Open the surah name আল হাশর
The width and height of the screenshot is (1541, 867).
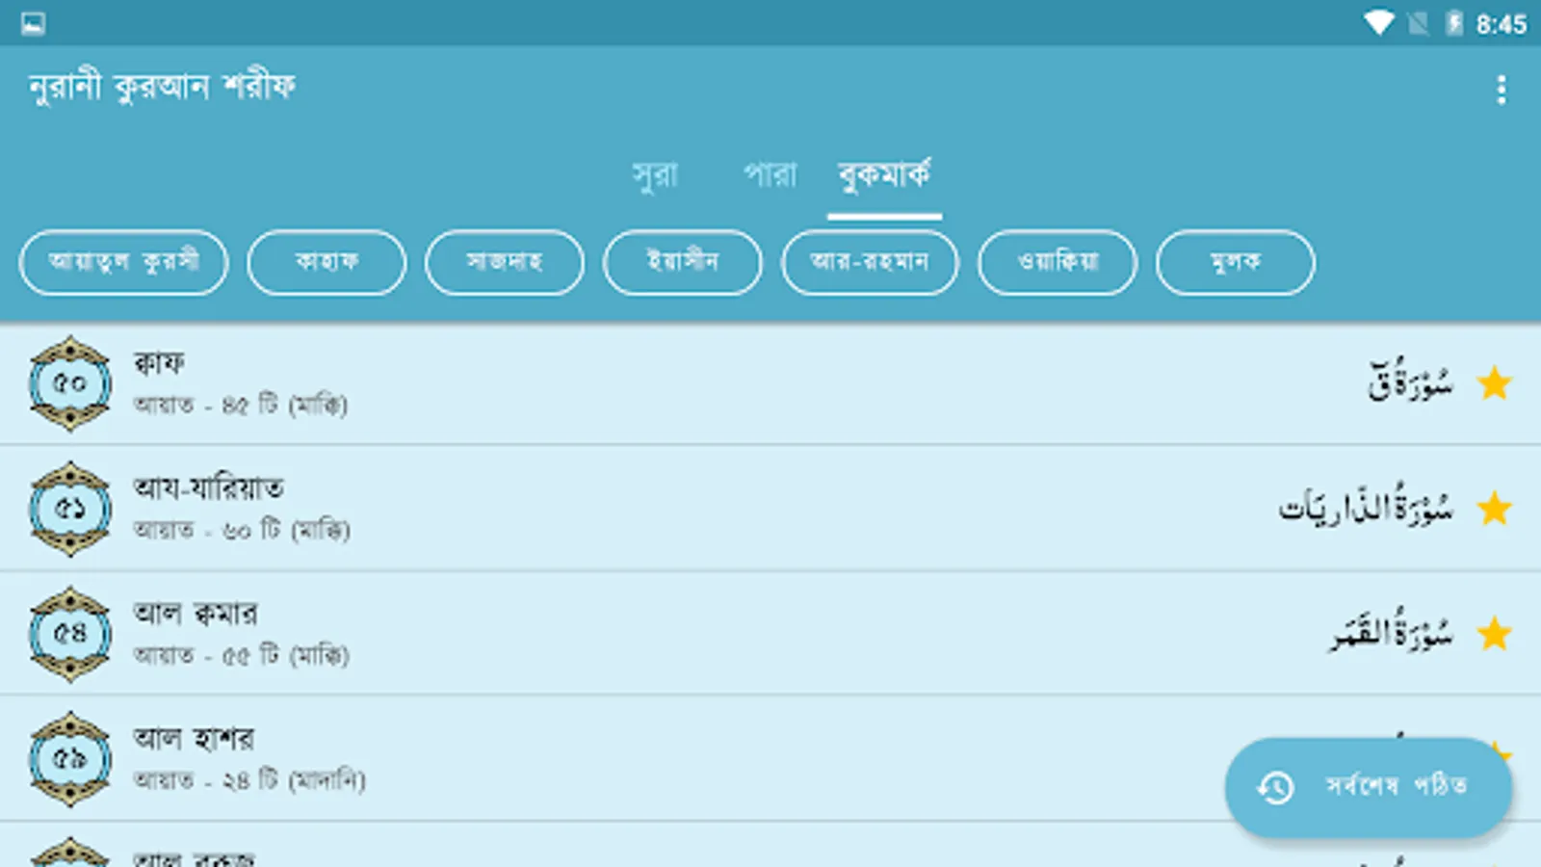click(x=194, y=738)
